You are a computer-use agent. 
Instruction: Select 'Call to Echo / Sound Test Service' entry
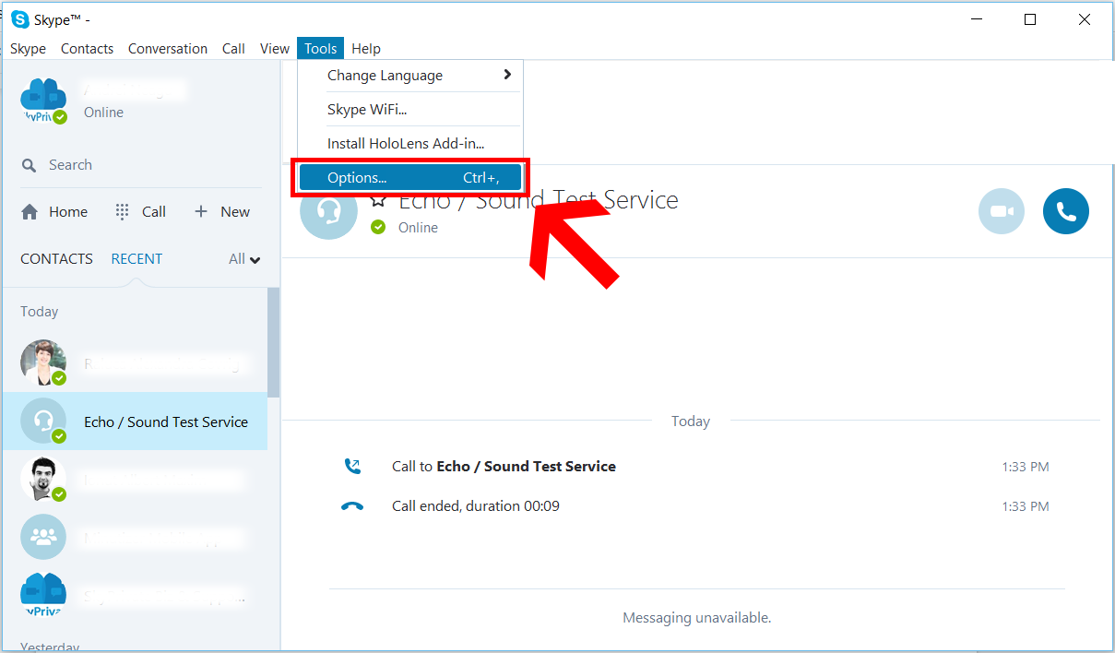tap(504, 467)
